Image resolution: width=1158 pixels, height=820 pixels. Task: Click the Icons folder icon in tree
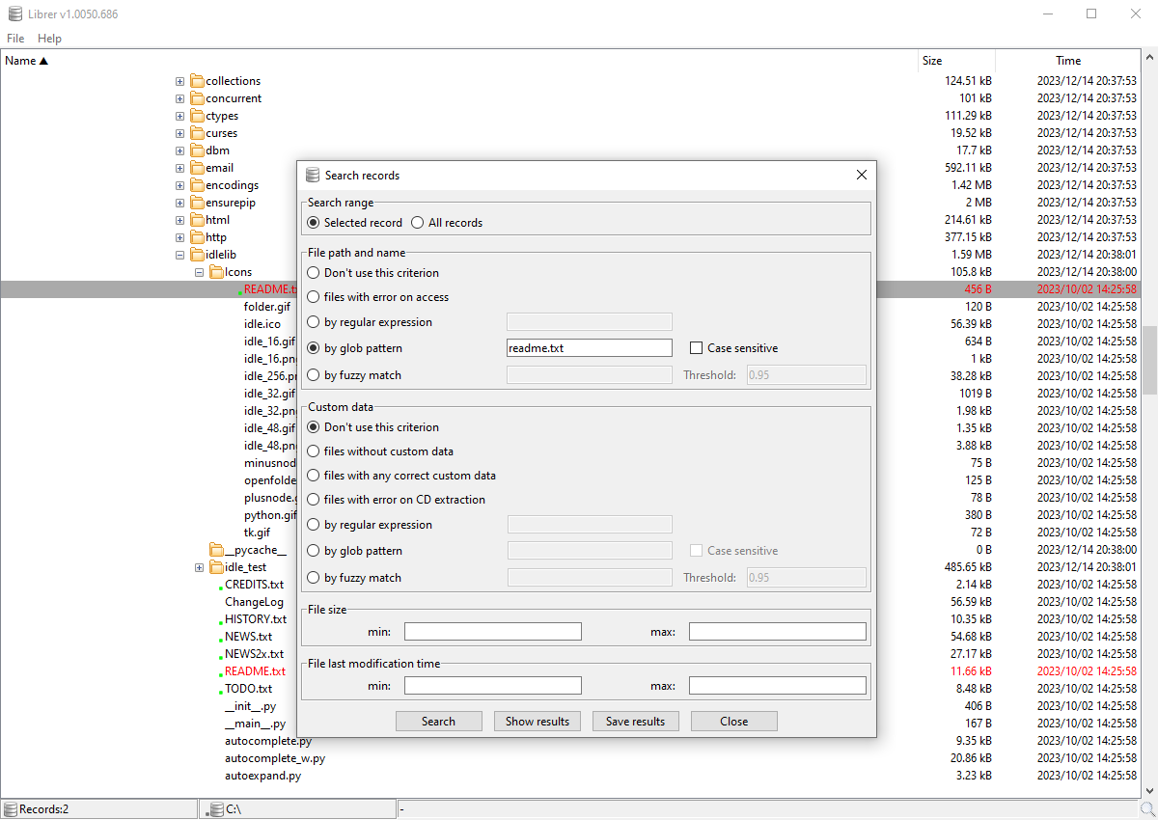tap(216, 272)
